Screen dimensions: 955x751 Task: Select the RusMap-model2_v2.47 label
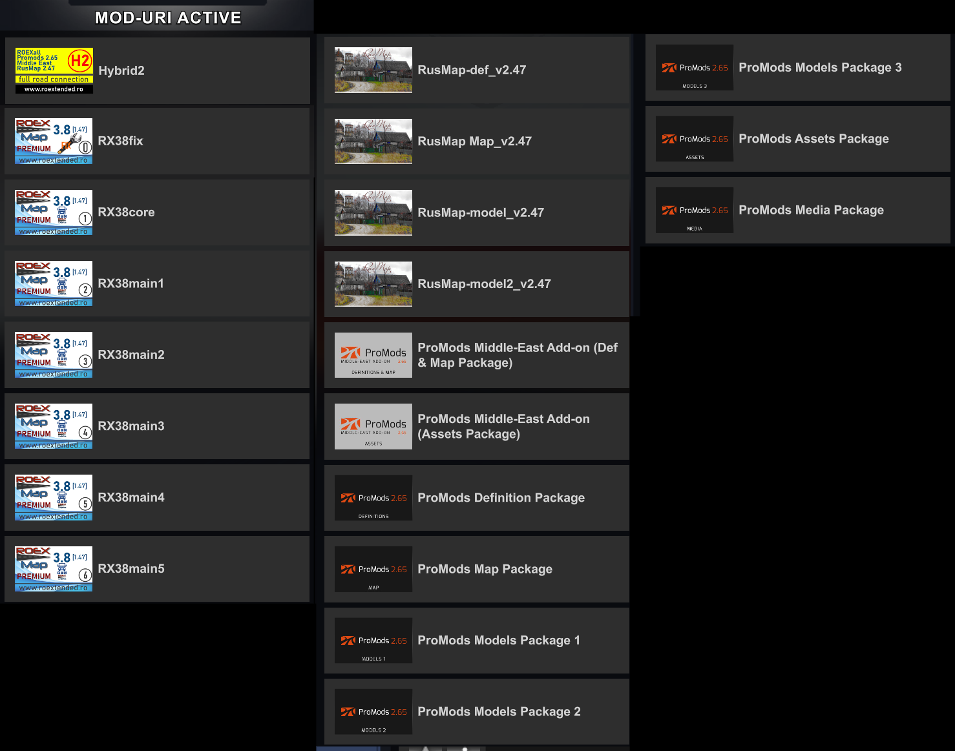[x=485, y=284]
